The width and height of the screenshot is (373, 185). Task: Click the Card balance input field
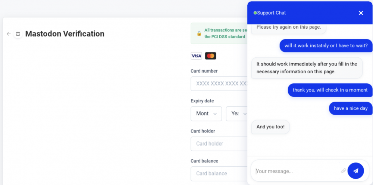point(219,173)
